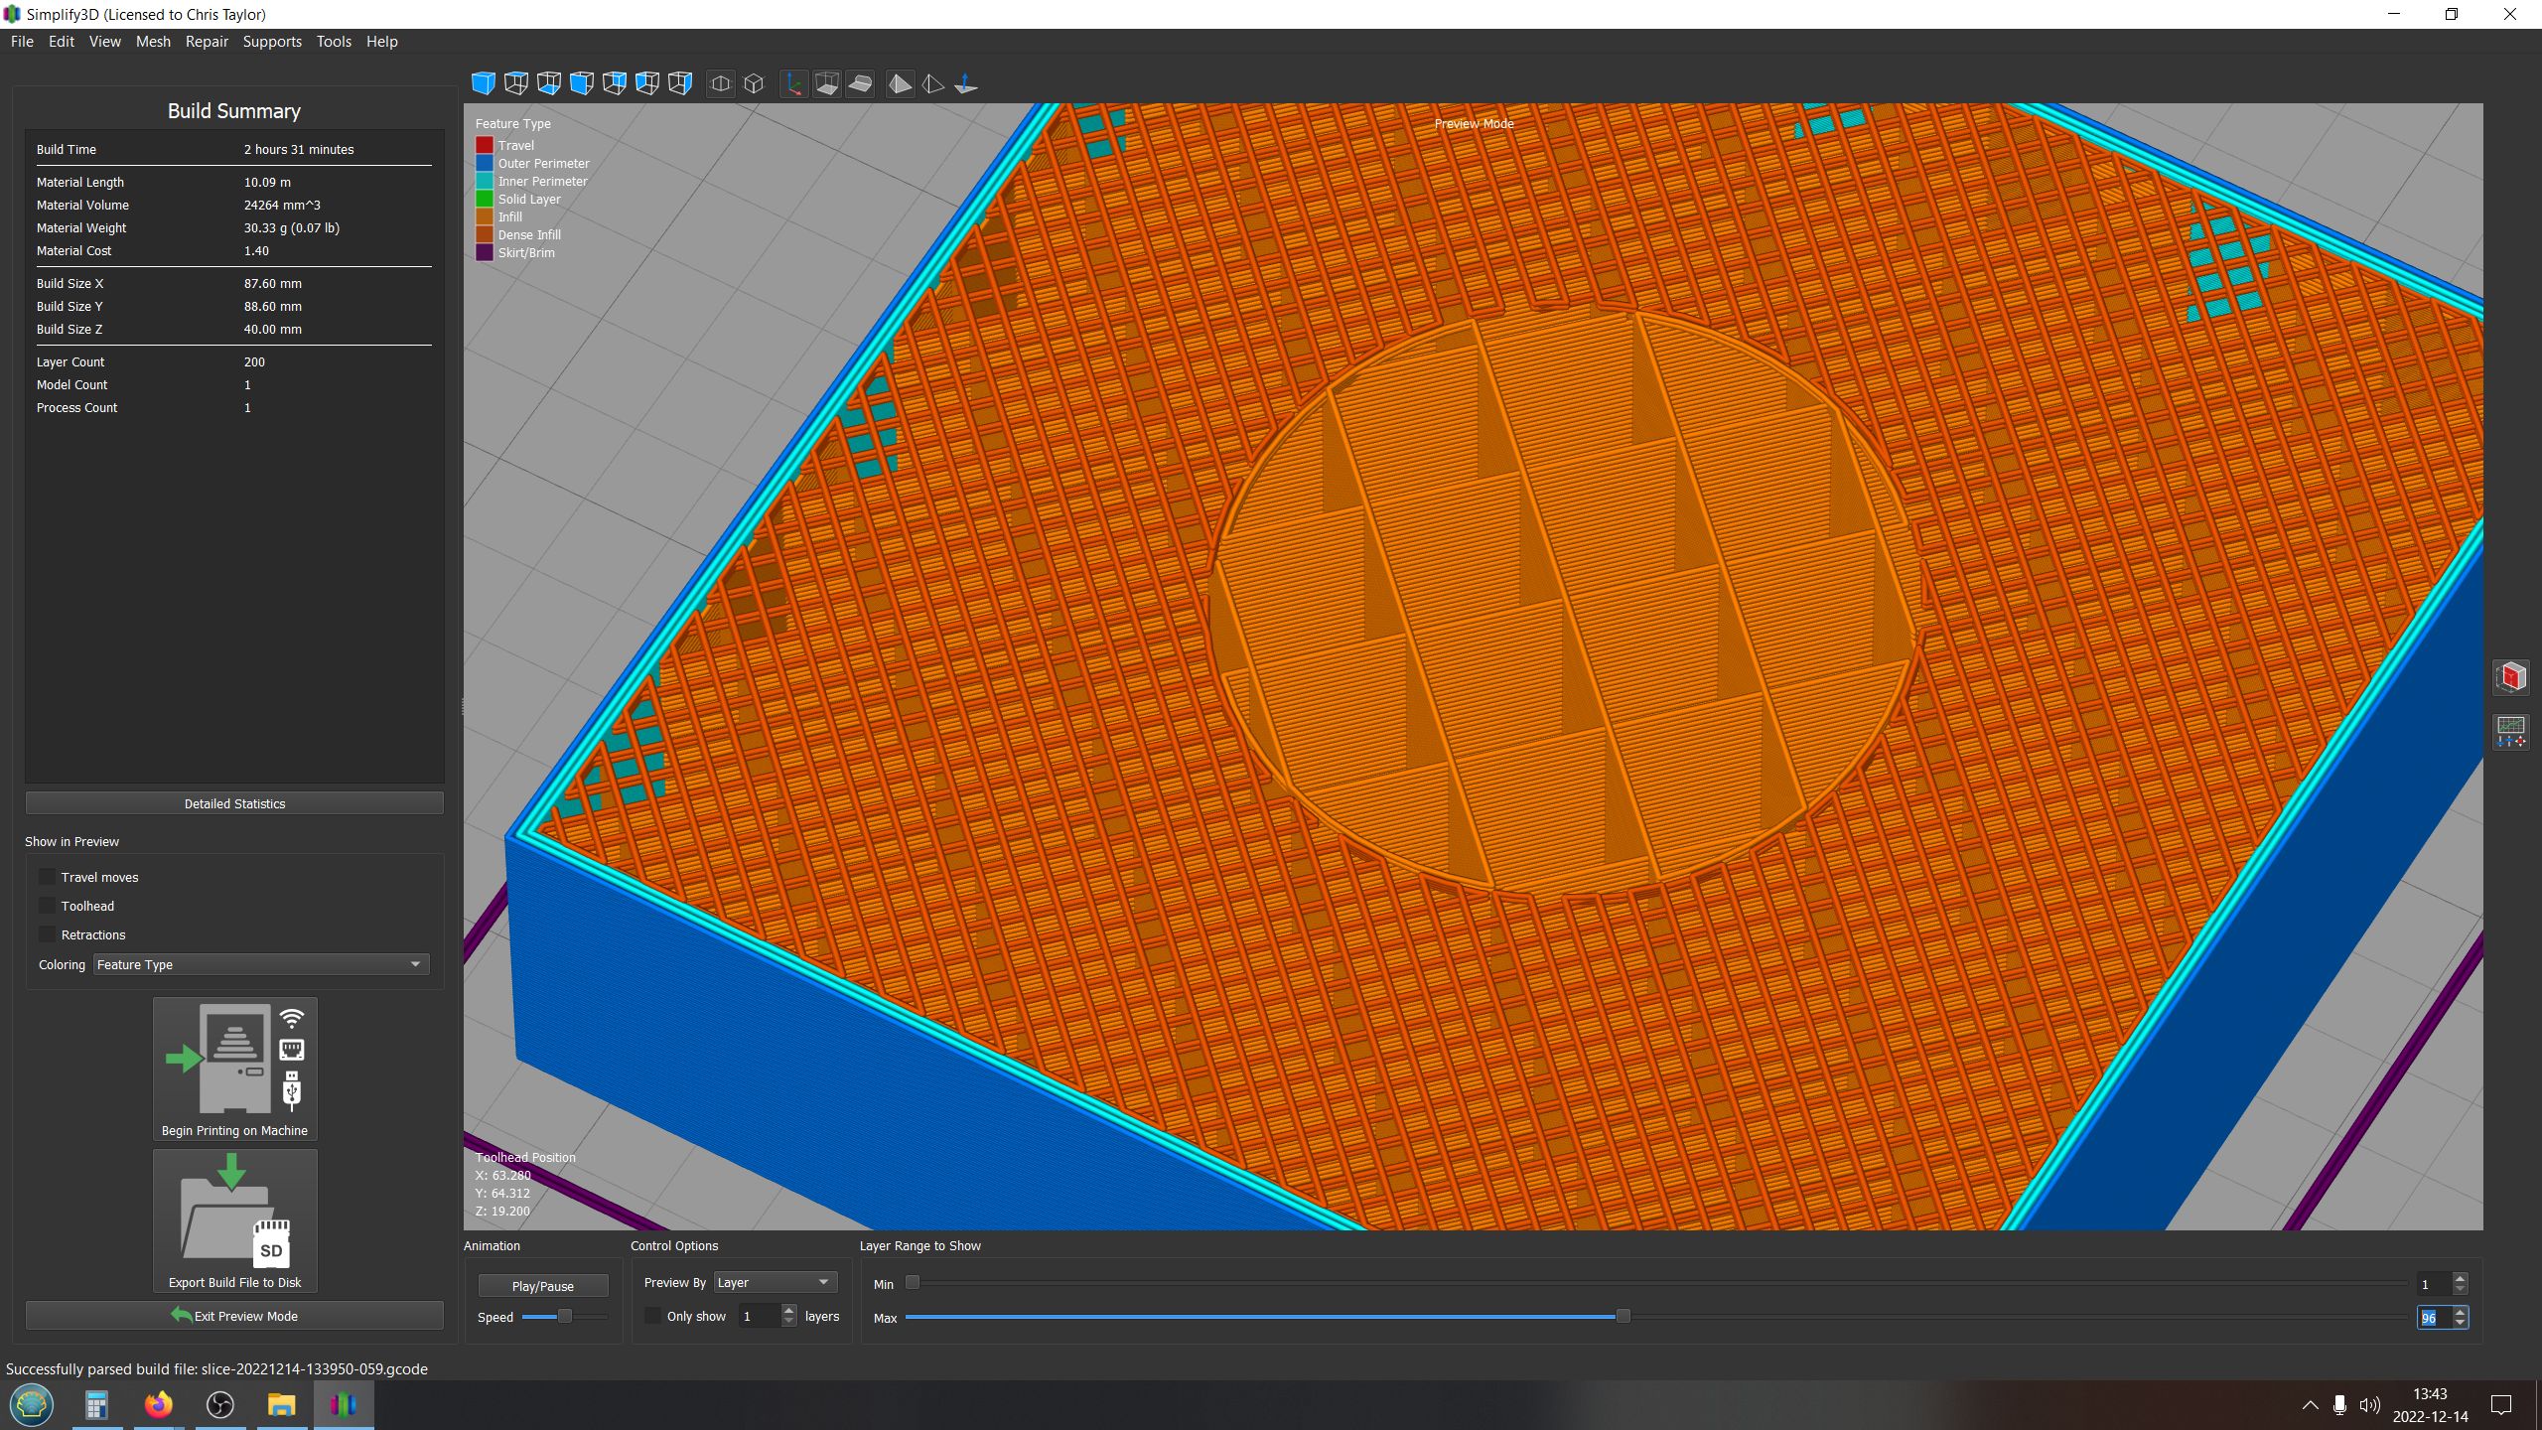Tick the Only show layers checkbox
2542x1430 pixels.
[x=652, y=1316]
